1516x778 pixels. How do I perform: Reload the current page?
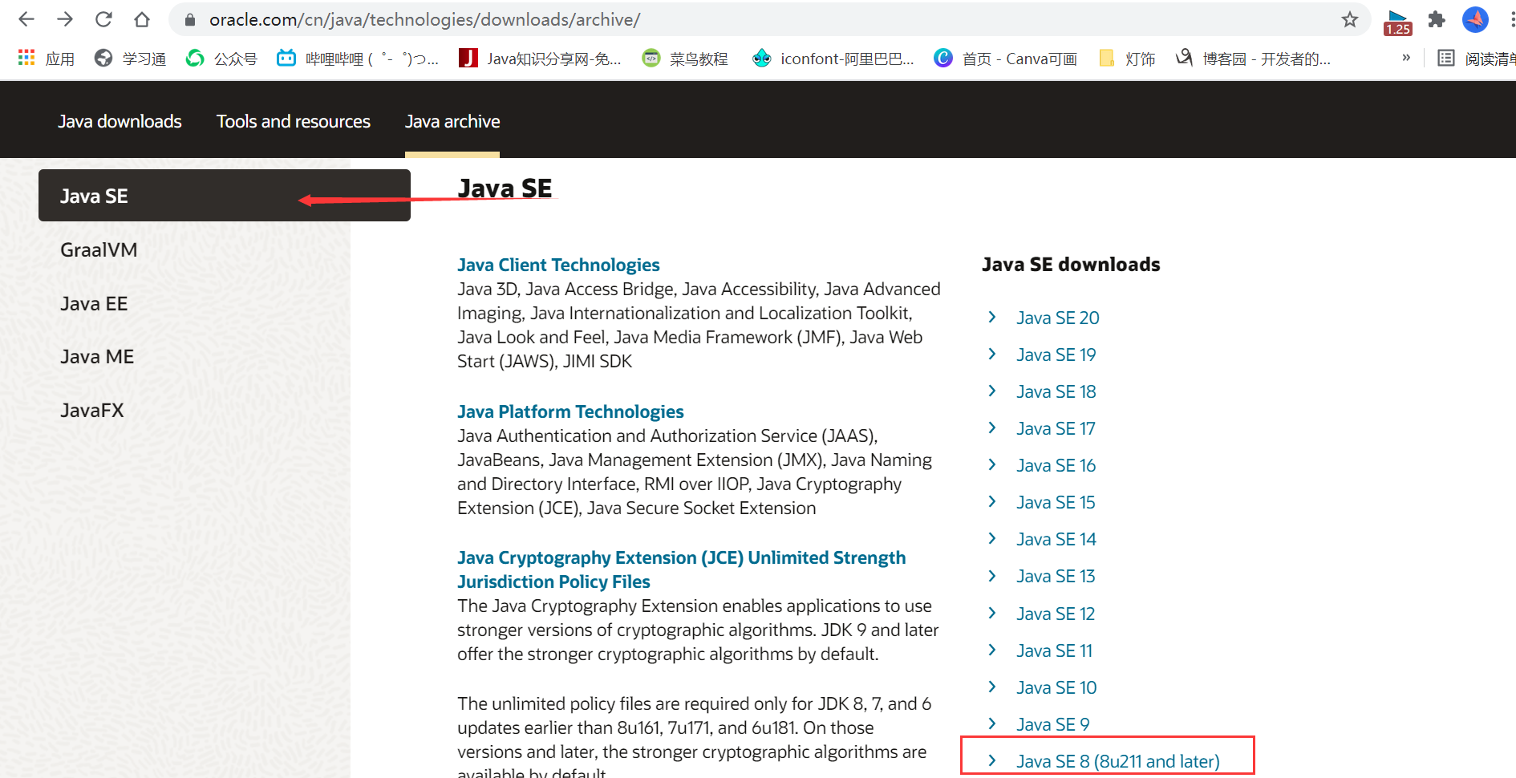[103, 19]
